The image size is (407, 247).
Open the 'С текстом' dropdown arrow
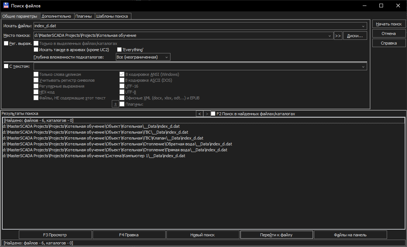point(363,67)
